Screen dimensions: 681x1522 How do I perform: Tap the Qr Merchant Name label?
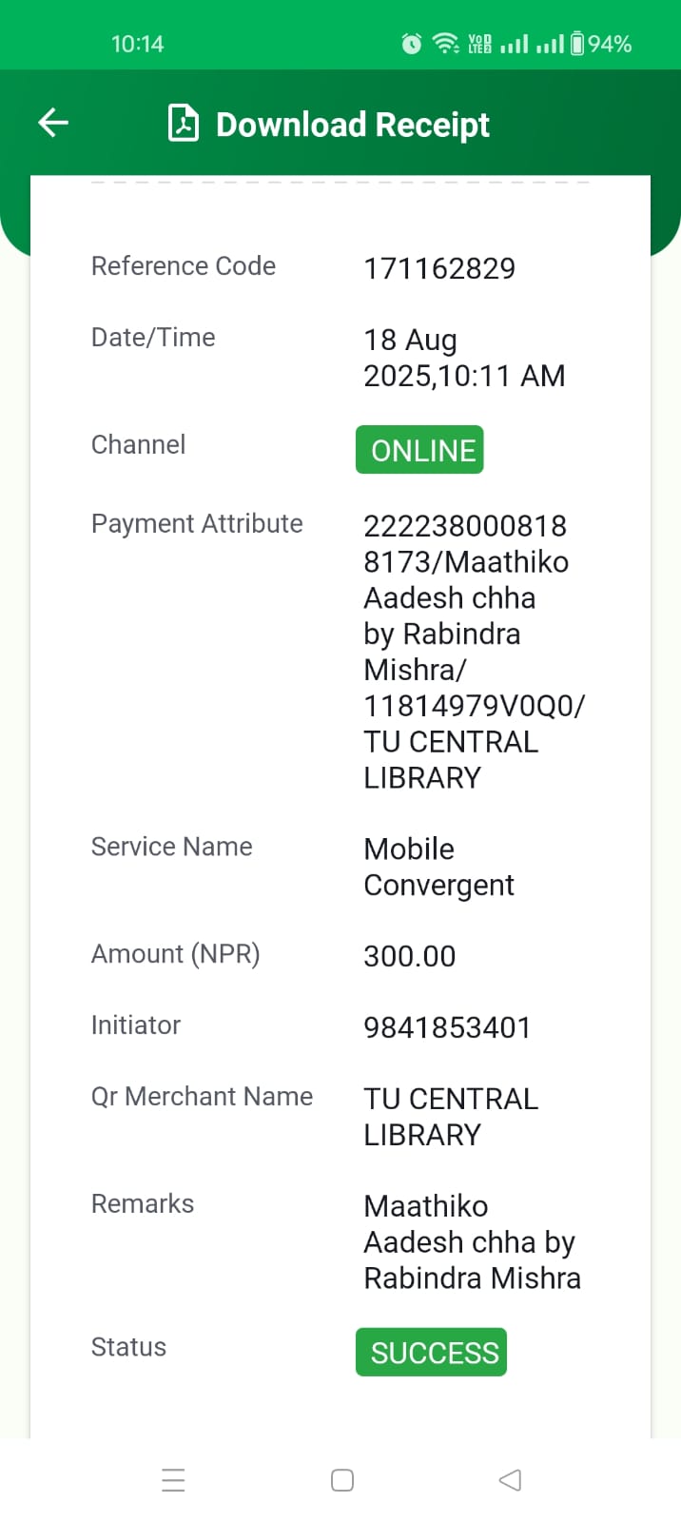coord(202,1097)
